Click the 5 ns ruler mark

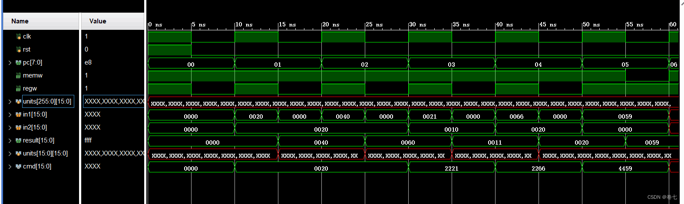(199, 25)
